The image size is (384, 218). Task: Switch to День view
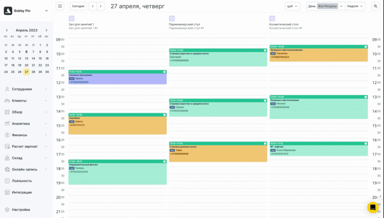click(311, 6)
